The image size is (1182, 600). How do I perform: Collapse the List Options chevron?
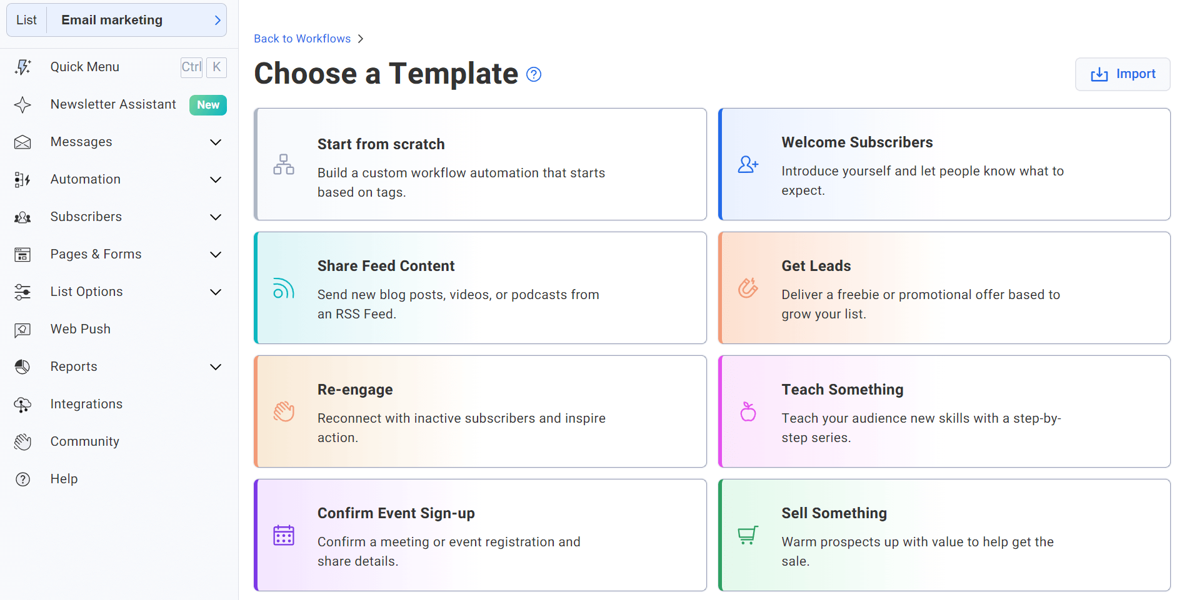click(216, 292)
